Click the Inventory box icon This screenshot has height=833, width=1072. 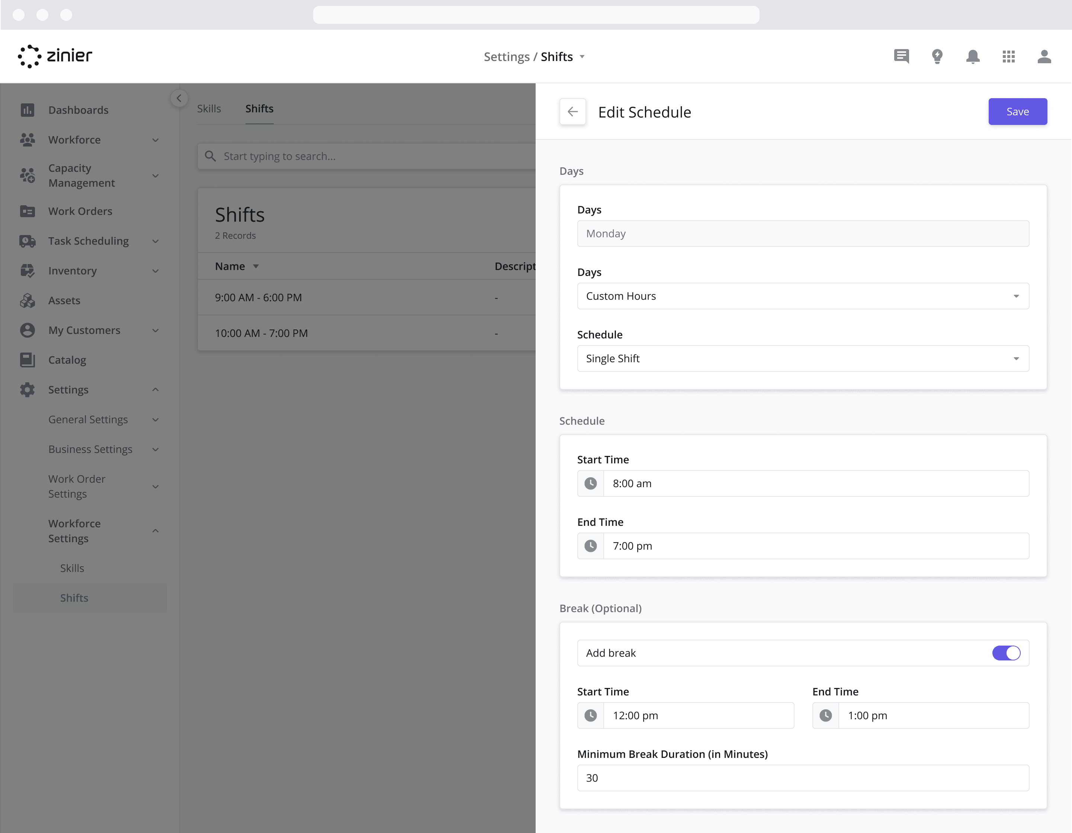(28, 271)
